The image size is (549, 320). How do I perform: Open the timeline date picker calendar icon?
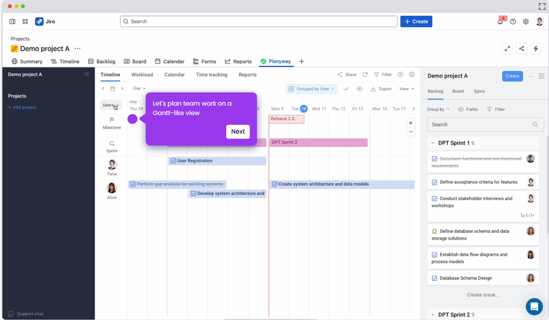[113, 88]
